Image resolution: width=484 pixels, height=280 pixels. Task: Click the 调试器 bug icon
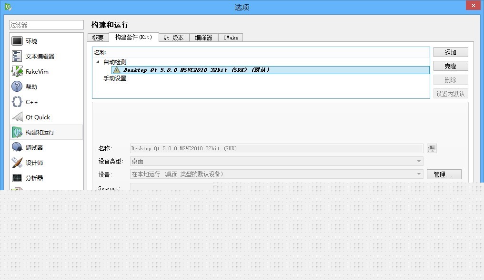(x=16, y=147)
